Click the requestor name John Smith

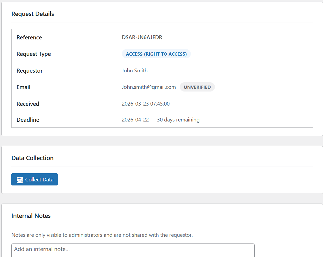point(135,71)
